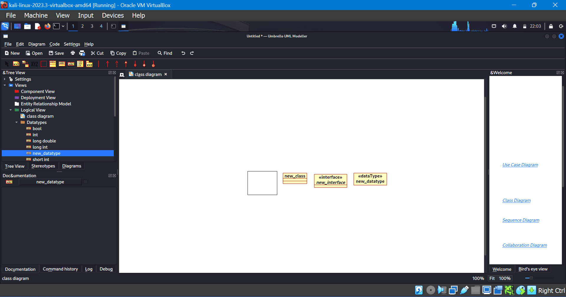
Task: Open the Class Diagram link on Welcome page
Action: pyautogui.click(x=516, y=200)
